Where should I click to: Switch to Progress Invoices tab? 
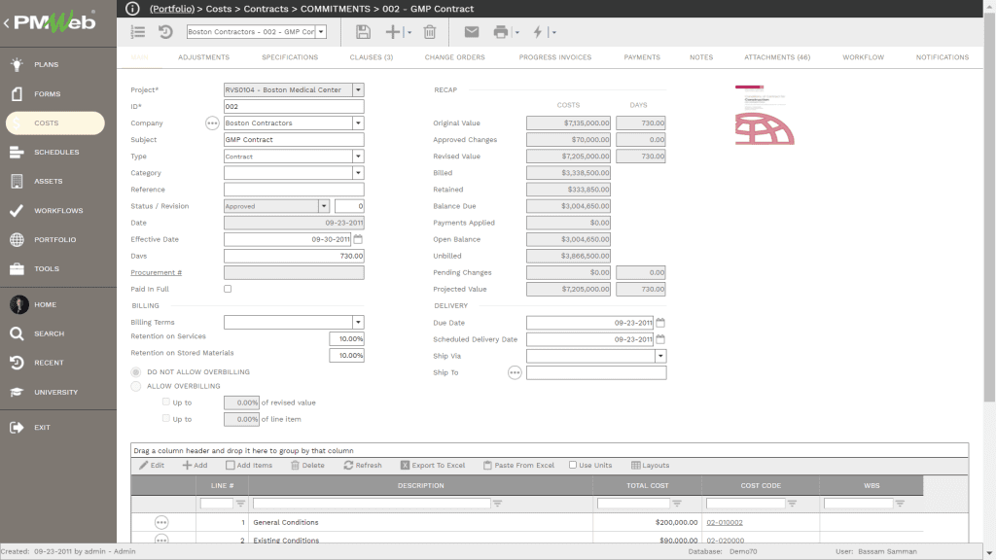tap(555, 57)
